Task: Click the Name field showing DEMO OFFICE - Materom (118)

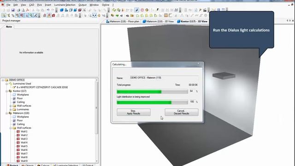Action: click(164, 78)
